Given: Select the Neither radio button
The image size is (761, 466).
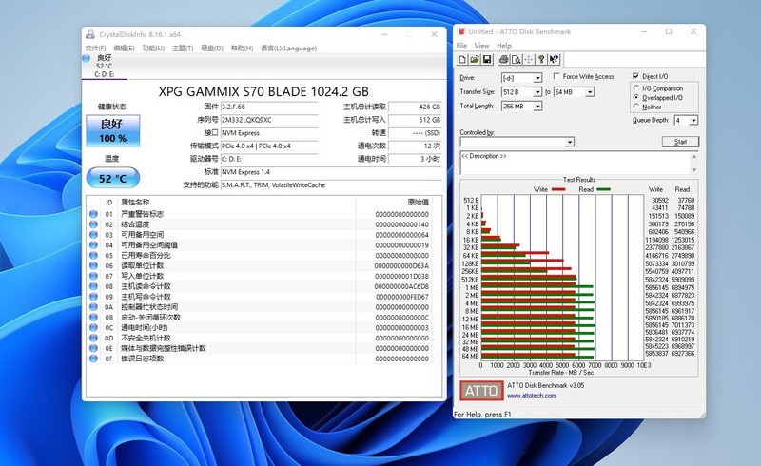Looking at the screenshot, I should tap(636, 107).
